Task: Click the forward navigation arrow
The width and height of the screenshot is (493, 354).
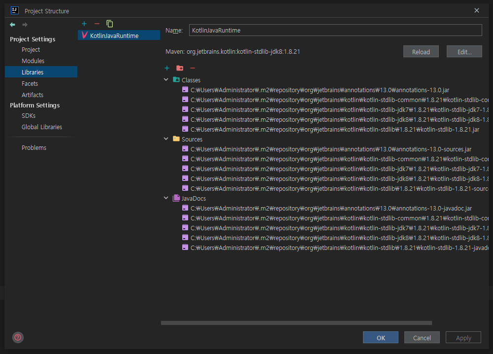Action: point(25,25)
